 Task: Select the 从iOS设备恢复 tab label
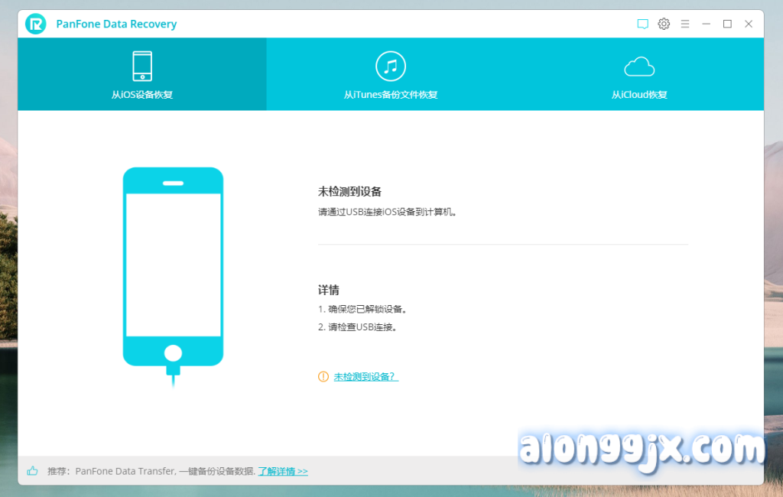142,95
